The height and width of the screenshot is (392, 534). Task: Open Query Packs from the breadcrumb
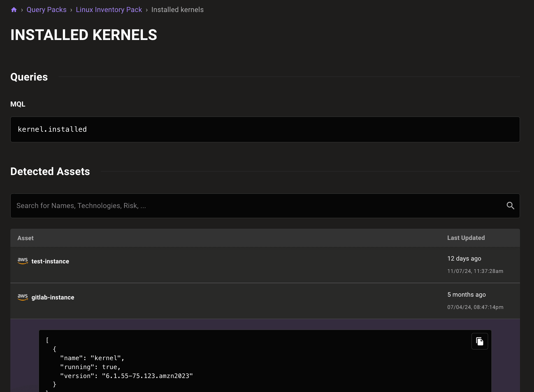(46, 10)
